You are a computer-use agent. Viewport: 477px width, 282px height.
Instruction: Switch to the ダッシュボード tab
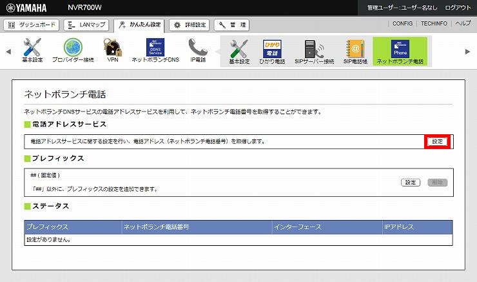[32, 25]
